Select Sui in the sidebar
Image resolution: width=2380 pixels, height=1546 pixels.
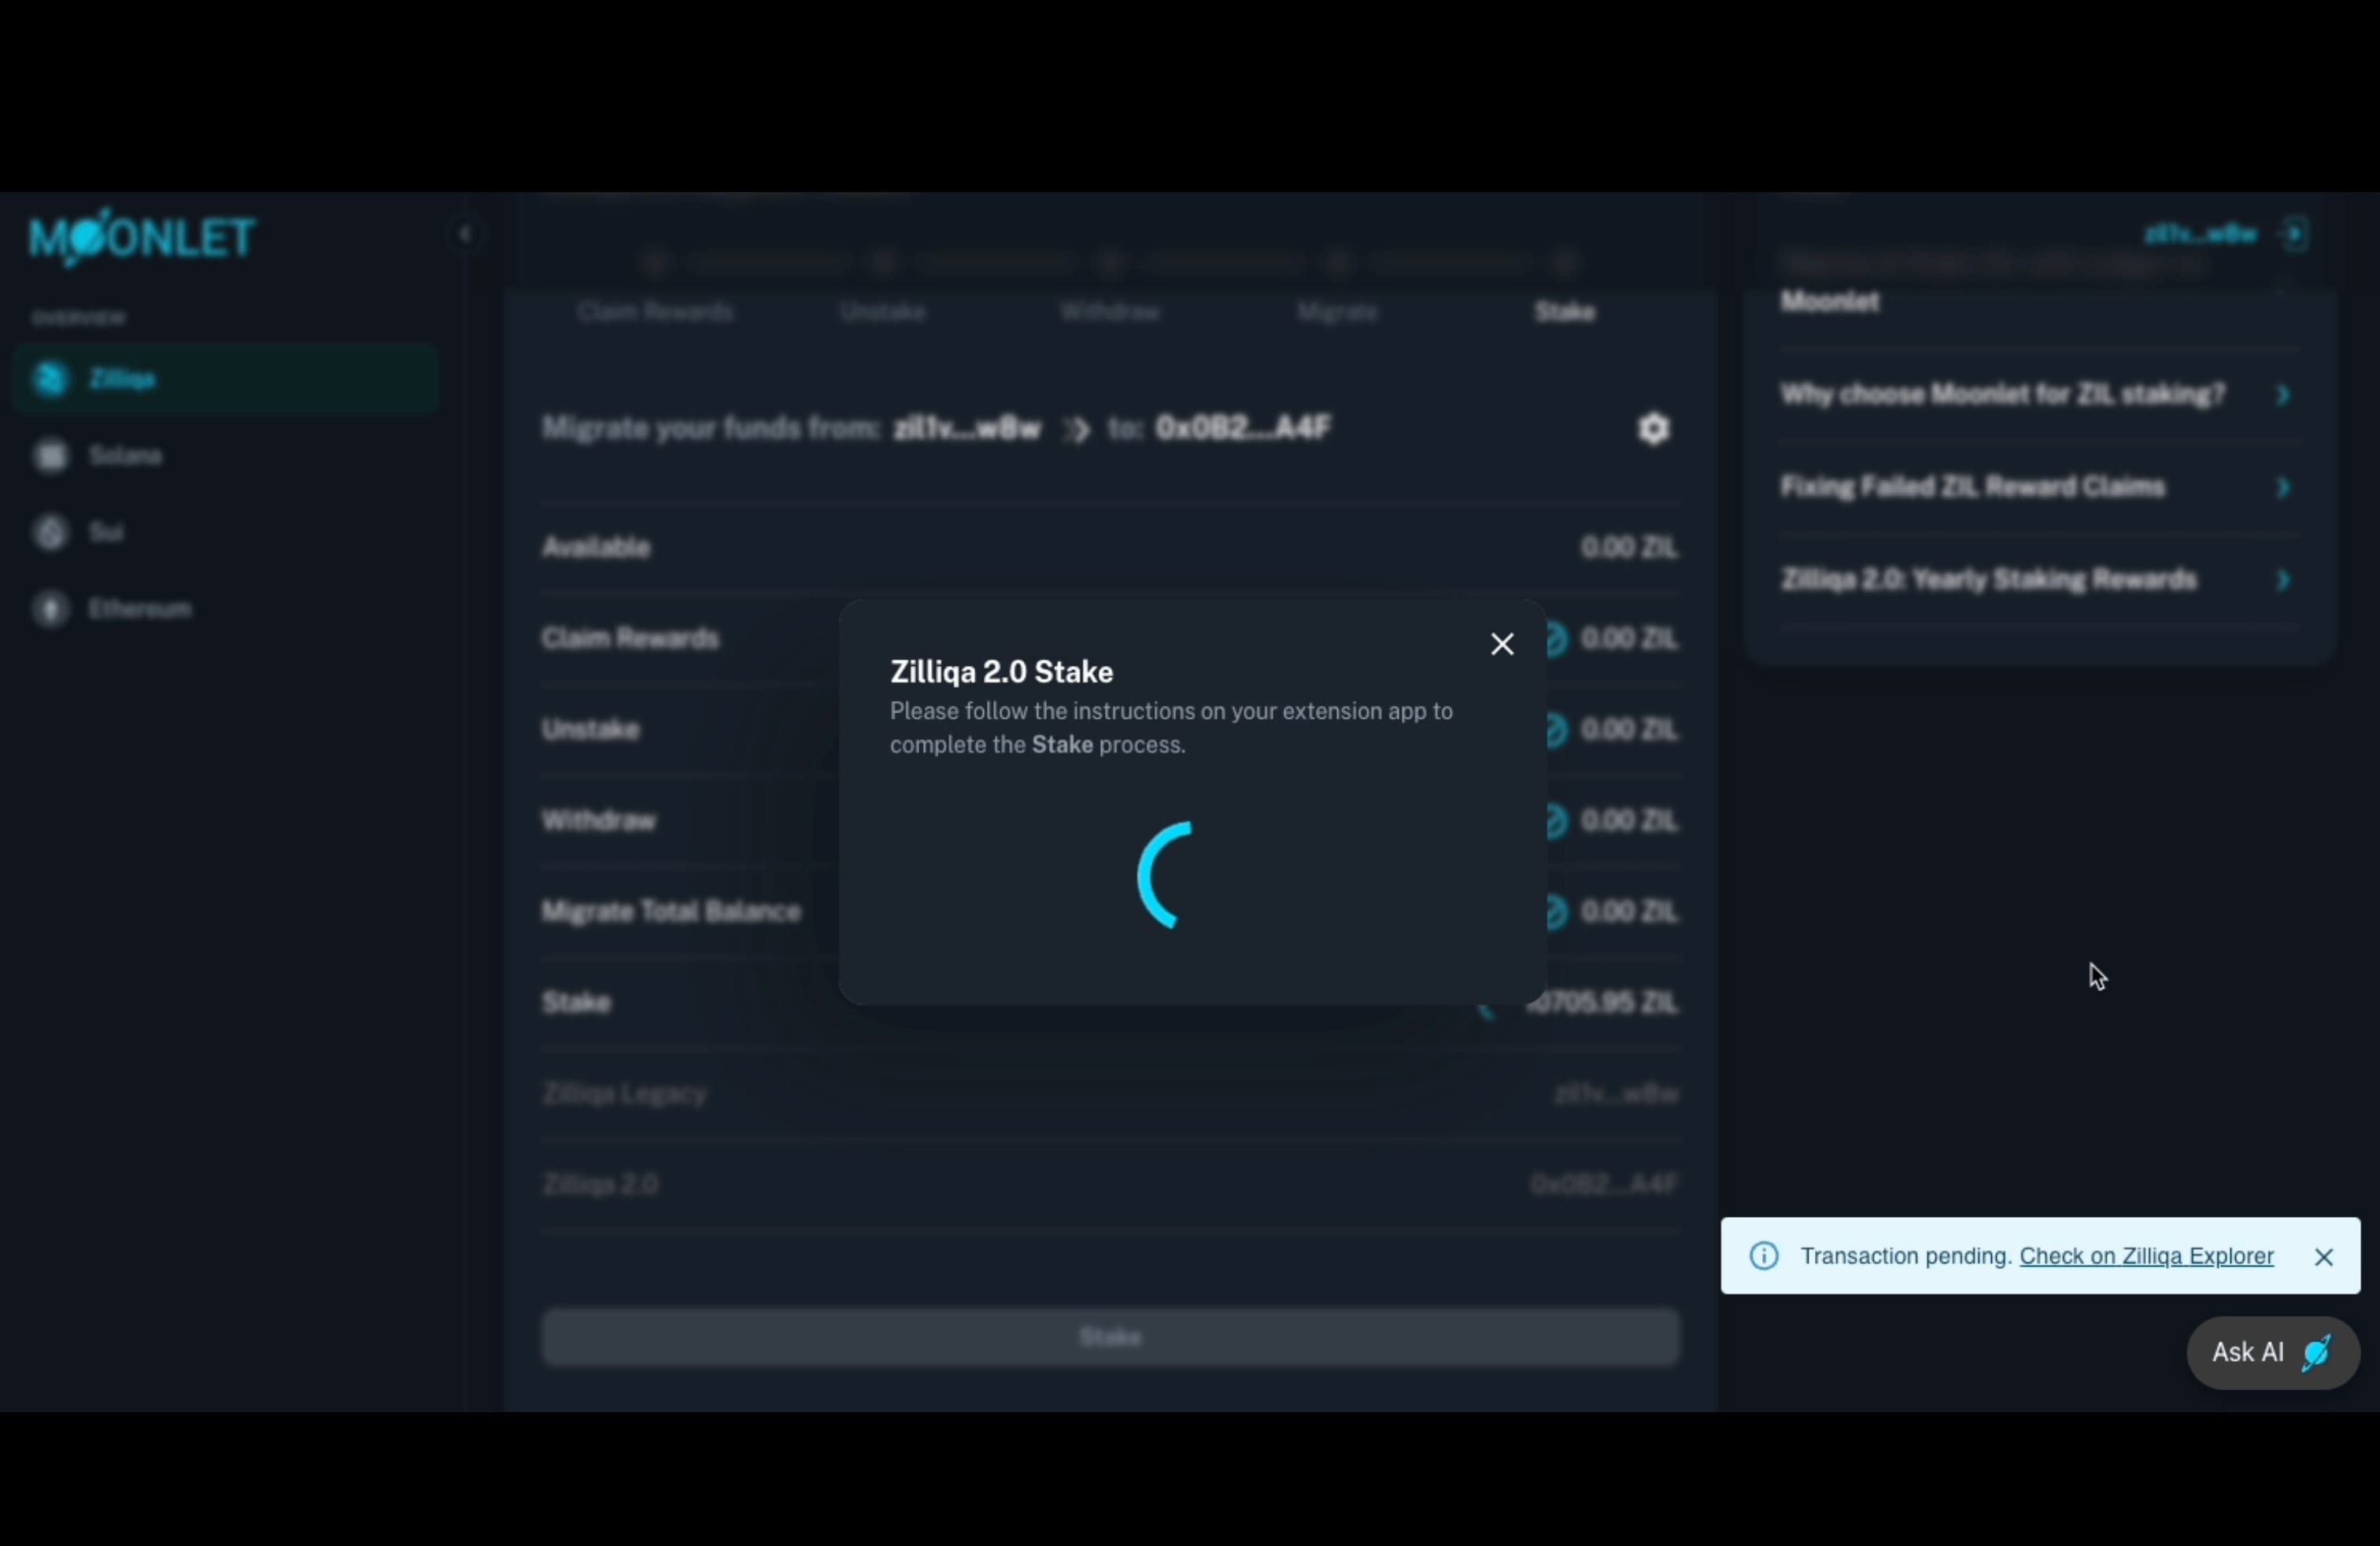106,532
